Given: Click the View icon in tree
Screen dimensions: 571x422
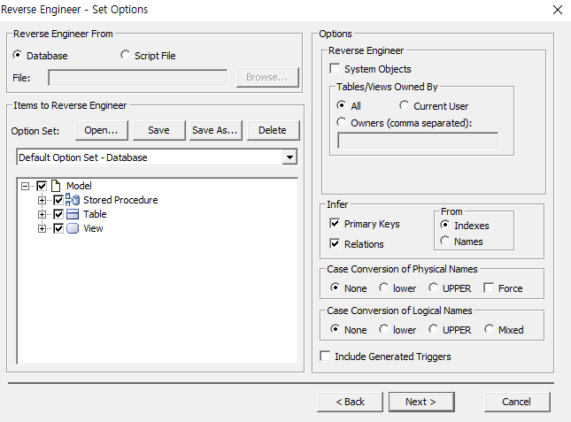Looking at the screenshot, I should [x=73, y=228].
